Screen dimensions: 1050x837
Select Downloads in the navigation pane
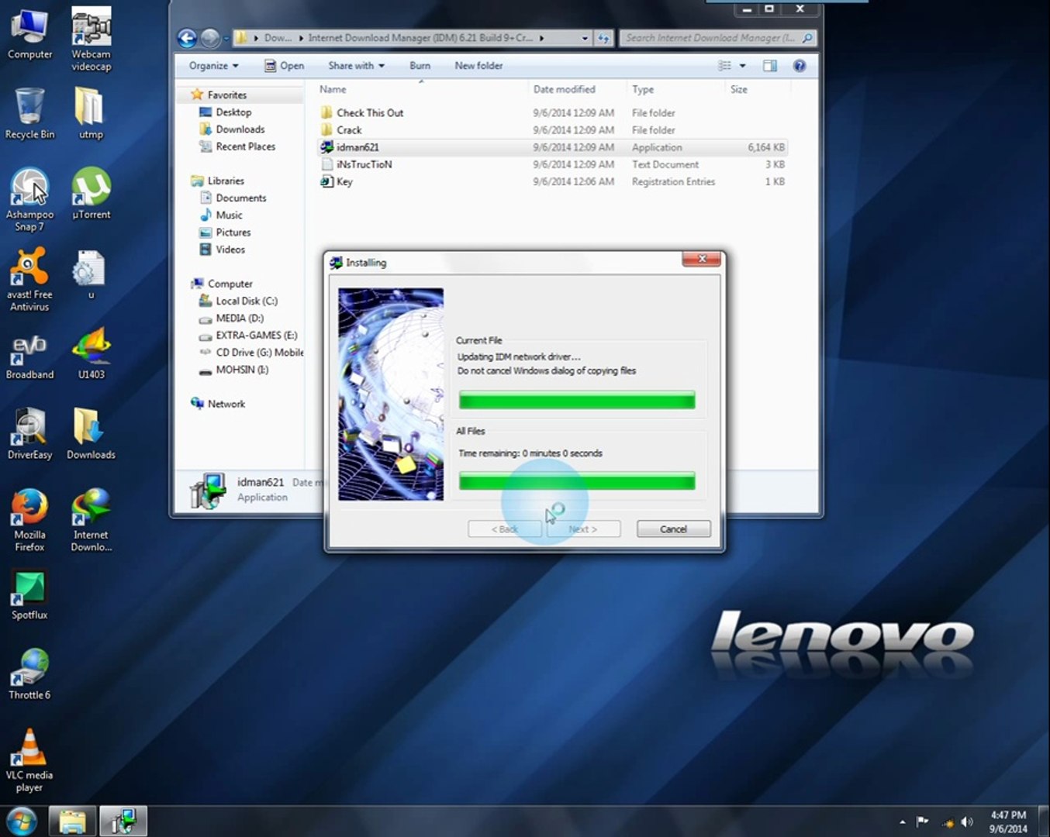pos(240,129)
